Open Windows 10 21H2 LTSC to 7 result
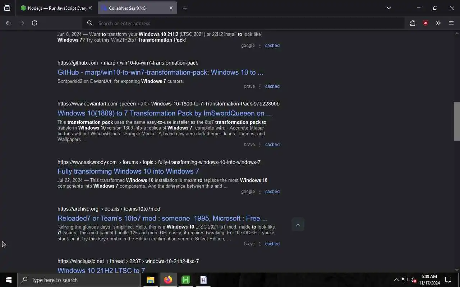 [x=101, y=270]
